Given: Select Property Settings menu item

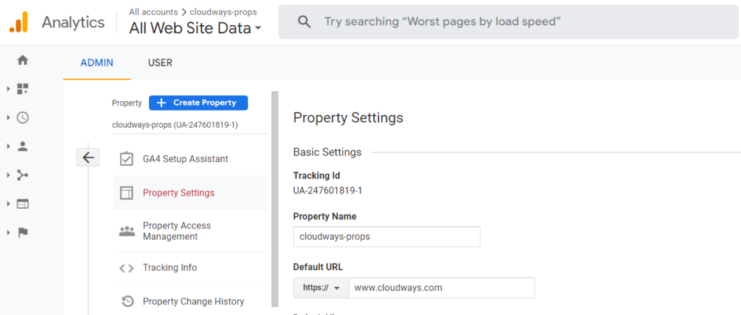Looking at the screenshot, I should pos(190,193).
